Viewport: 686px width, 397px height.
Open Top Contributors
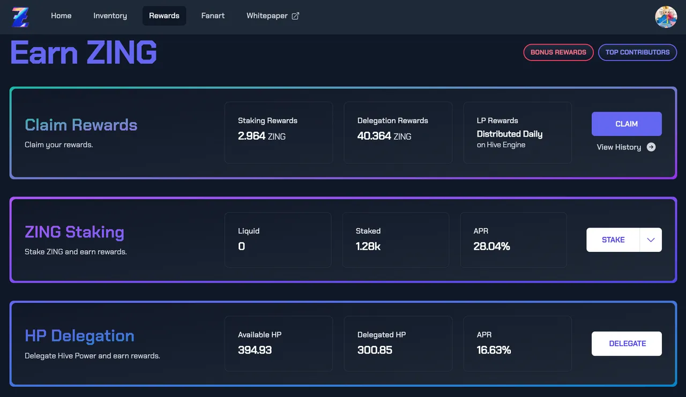[637, 53]
